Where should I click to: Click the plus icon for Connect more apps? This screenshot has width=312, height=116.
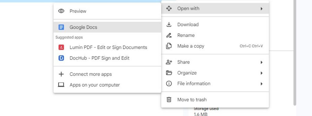pos(61,74)
